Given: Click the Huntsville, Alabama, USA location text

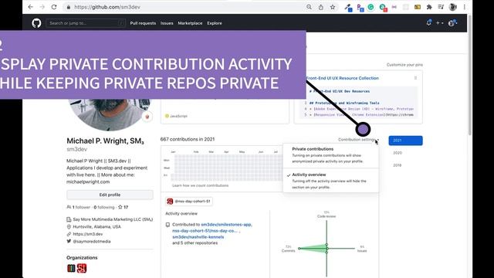Looking at the screenshot, I should (x=96, y=226).
